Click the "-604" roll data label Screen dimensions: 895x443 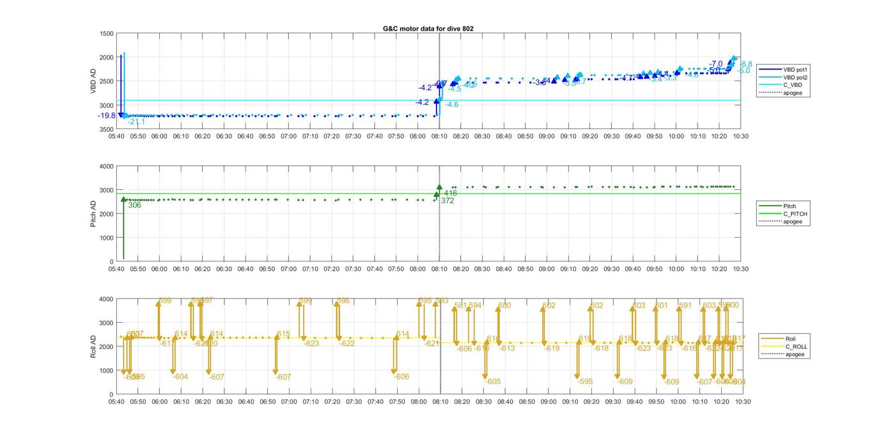(x=180, y=377)
